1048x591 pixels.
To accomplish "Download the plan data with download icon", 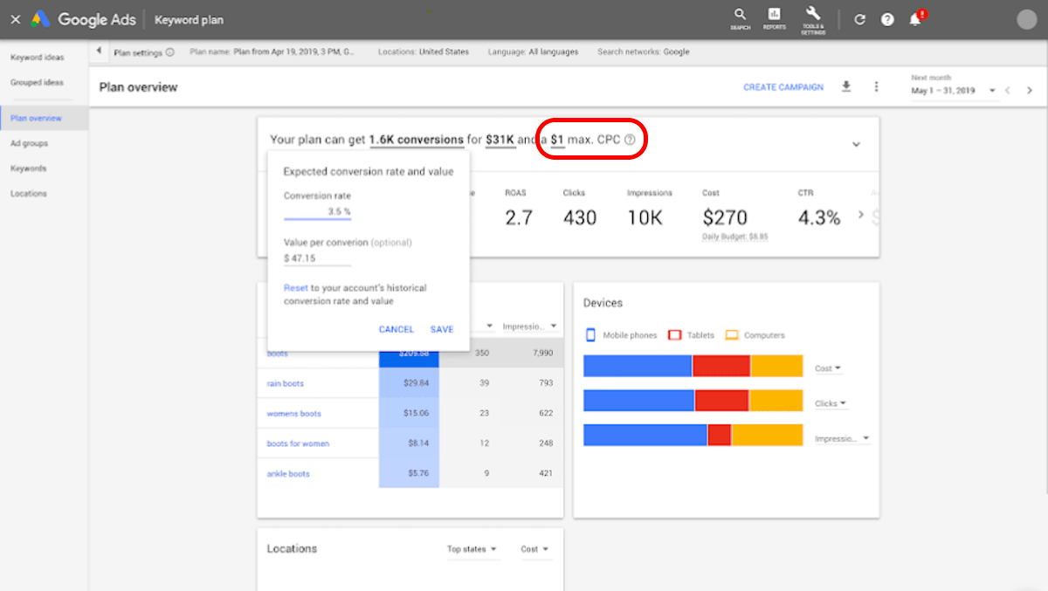I will point(845,86).
